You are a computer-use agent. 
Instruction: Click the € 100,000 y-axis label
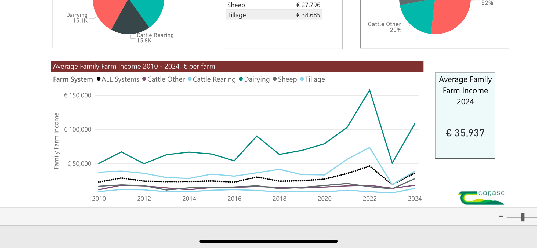[x=78, y=130]
